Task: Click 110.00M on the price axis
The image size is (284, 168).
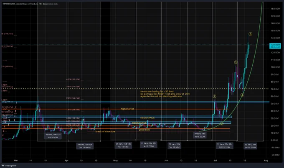Action: [x=275, y=60]
